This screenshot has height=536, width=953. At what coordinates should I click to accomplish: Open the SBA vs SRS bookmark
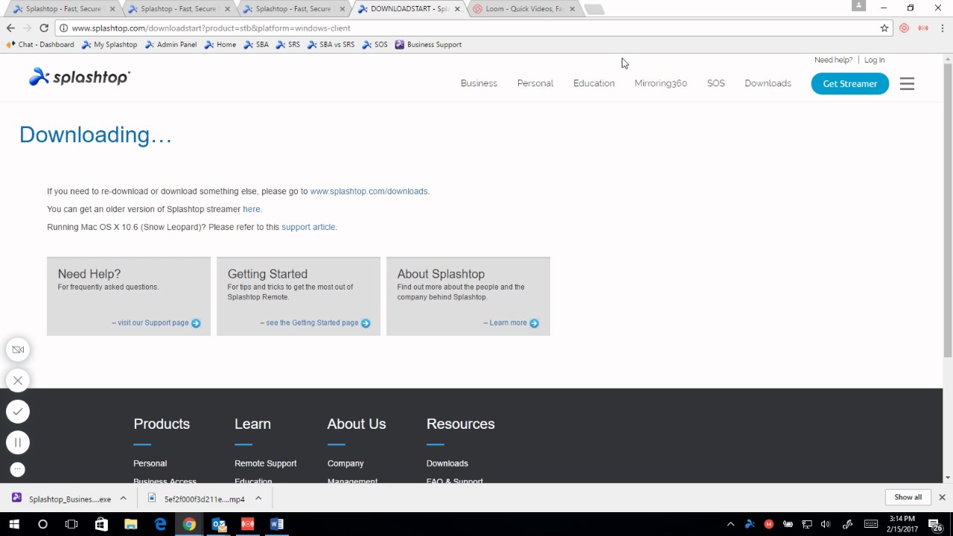[x=331, y=45]
